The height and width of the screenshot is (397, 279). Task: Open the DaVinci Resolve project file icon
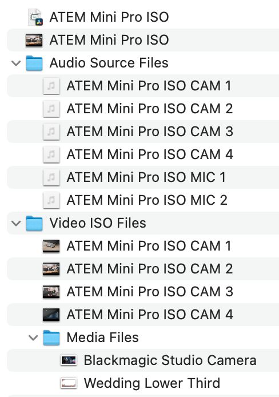pos(35,17)
